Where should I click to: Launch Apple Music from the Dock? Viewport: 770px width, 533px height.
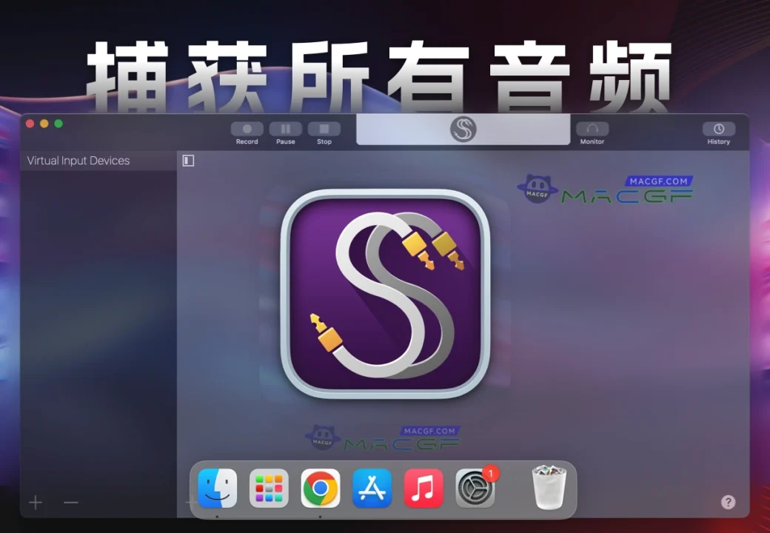pyautogui.click(x=423, y=487)
